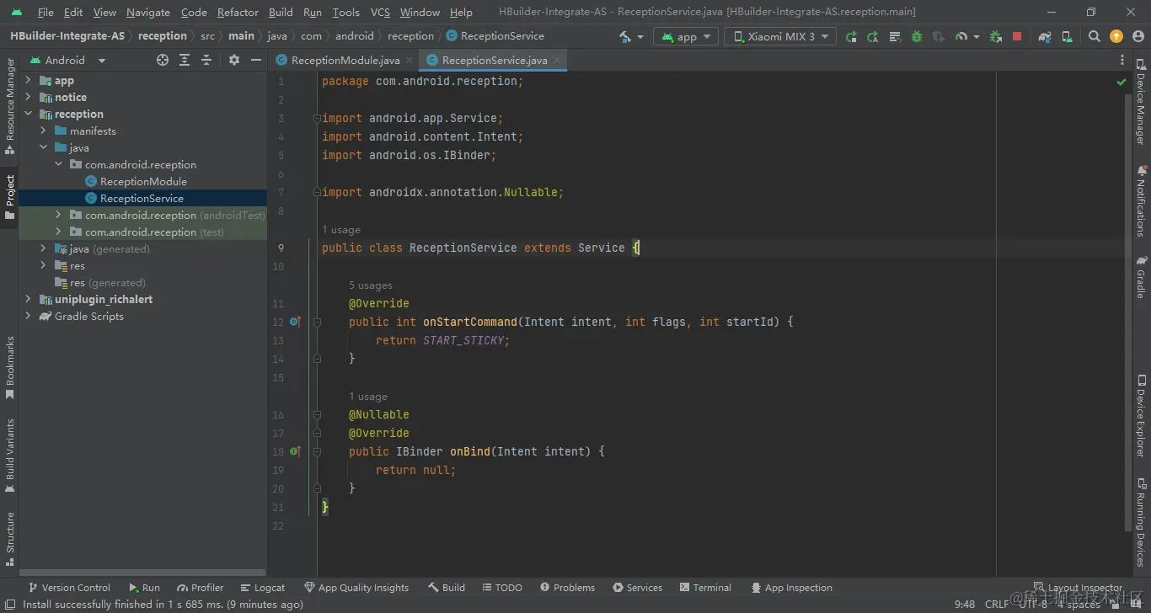Click Attach Debugger to Android Process icon

coord(996,36)
